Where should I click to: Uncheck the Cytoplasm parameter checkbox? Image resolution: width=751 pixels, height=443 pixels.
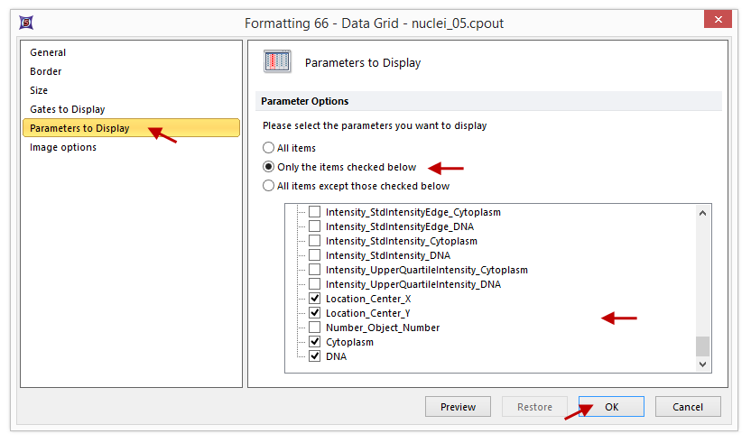pyautogui.click(x=314, y=342)
